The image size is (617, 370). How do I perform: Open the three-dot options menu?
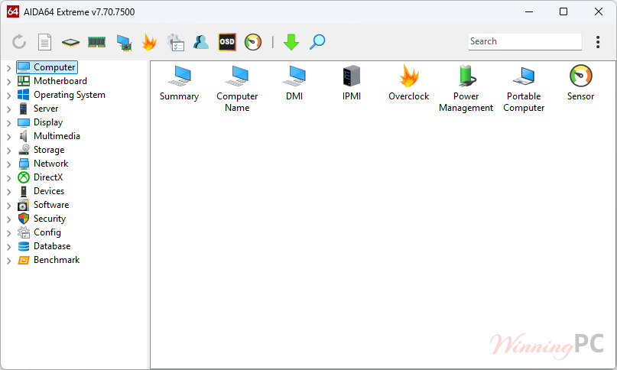click(598, 42)
